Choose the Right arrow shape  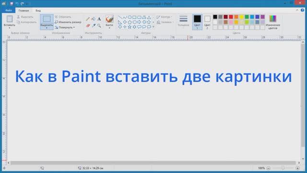click(139, 22)
